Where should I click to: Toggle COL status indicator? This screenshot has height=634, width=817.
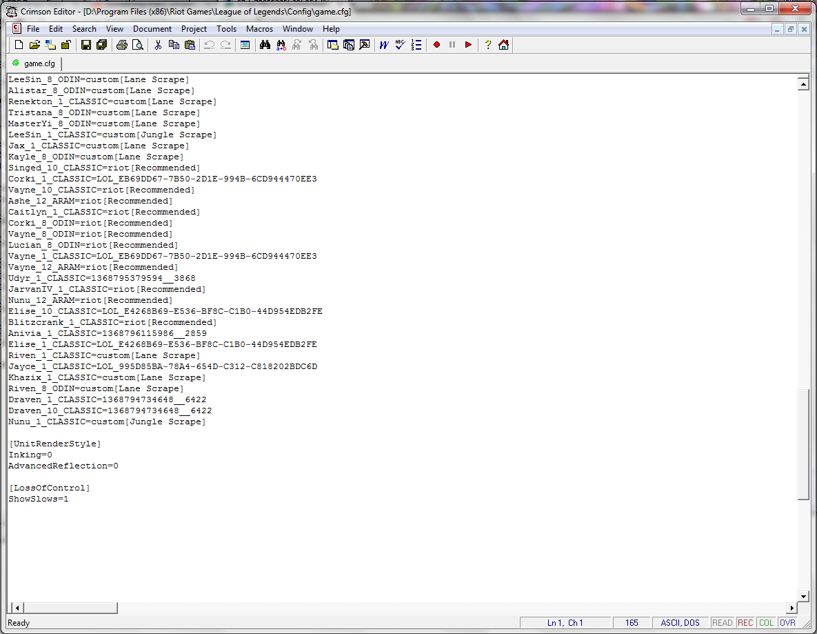[x=766, y=622]
